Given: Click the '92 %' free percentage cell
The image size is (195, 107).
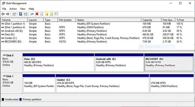Looking at the screenshot, I should click(x=179, y=38).
